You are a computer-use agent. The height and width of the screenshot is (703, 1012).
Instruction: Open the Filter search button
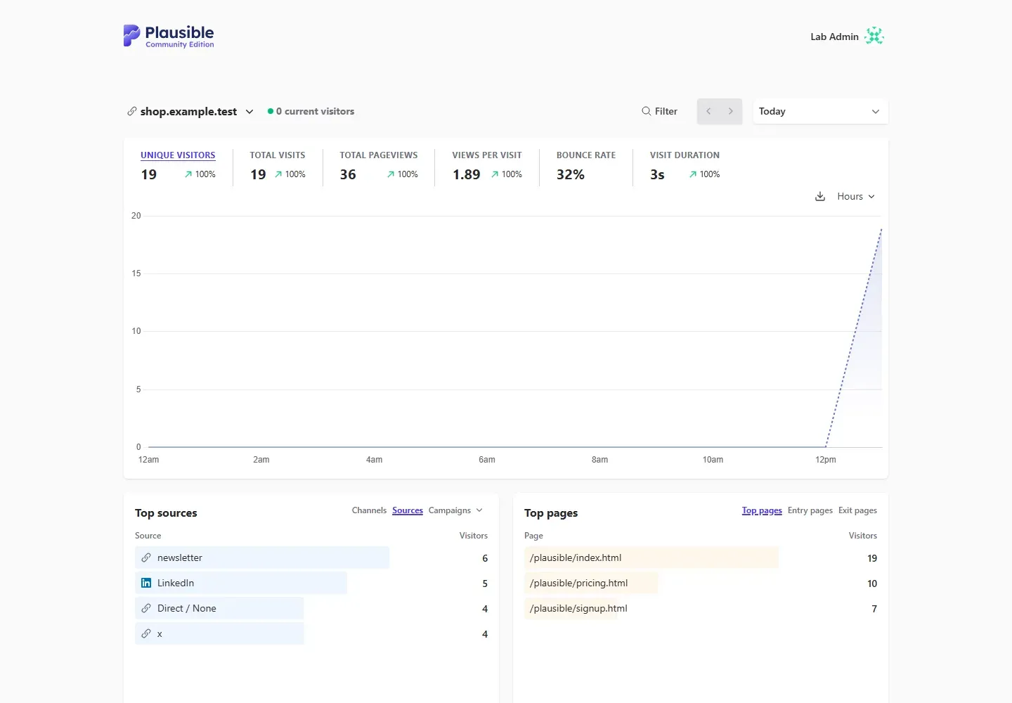point(659,111)
